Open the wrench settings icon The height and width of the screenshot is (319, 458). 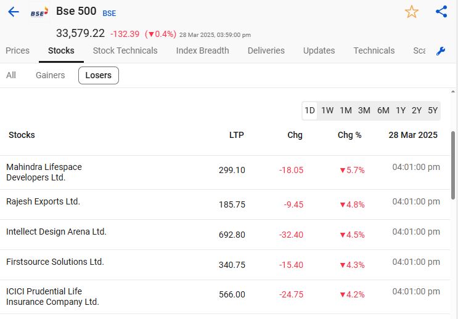click(x=440, y=51)
